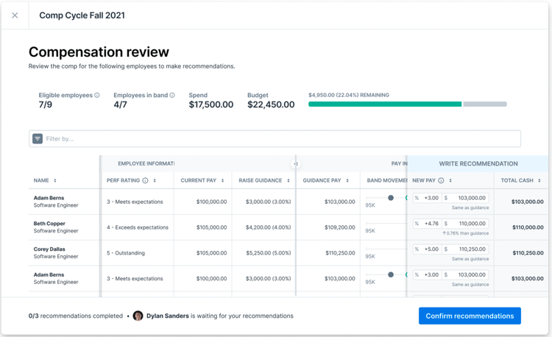Click Dylan Sanders avatar
The image size is (552, 337).
[x=138, y=316]
